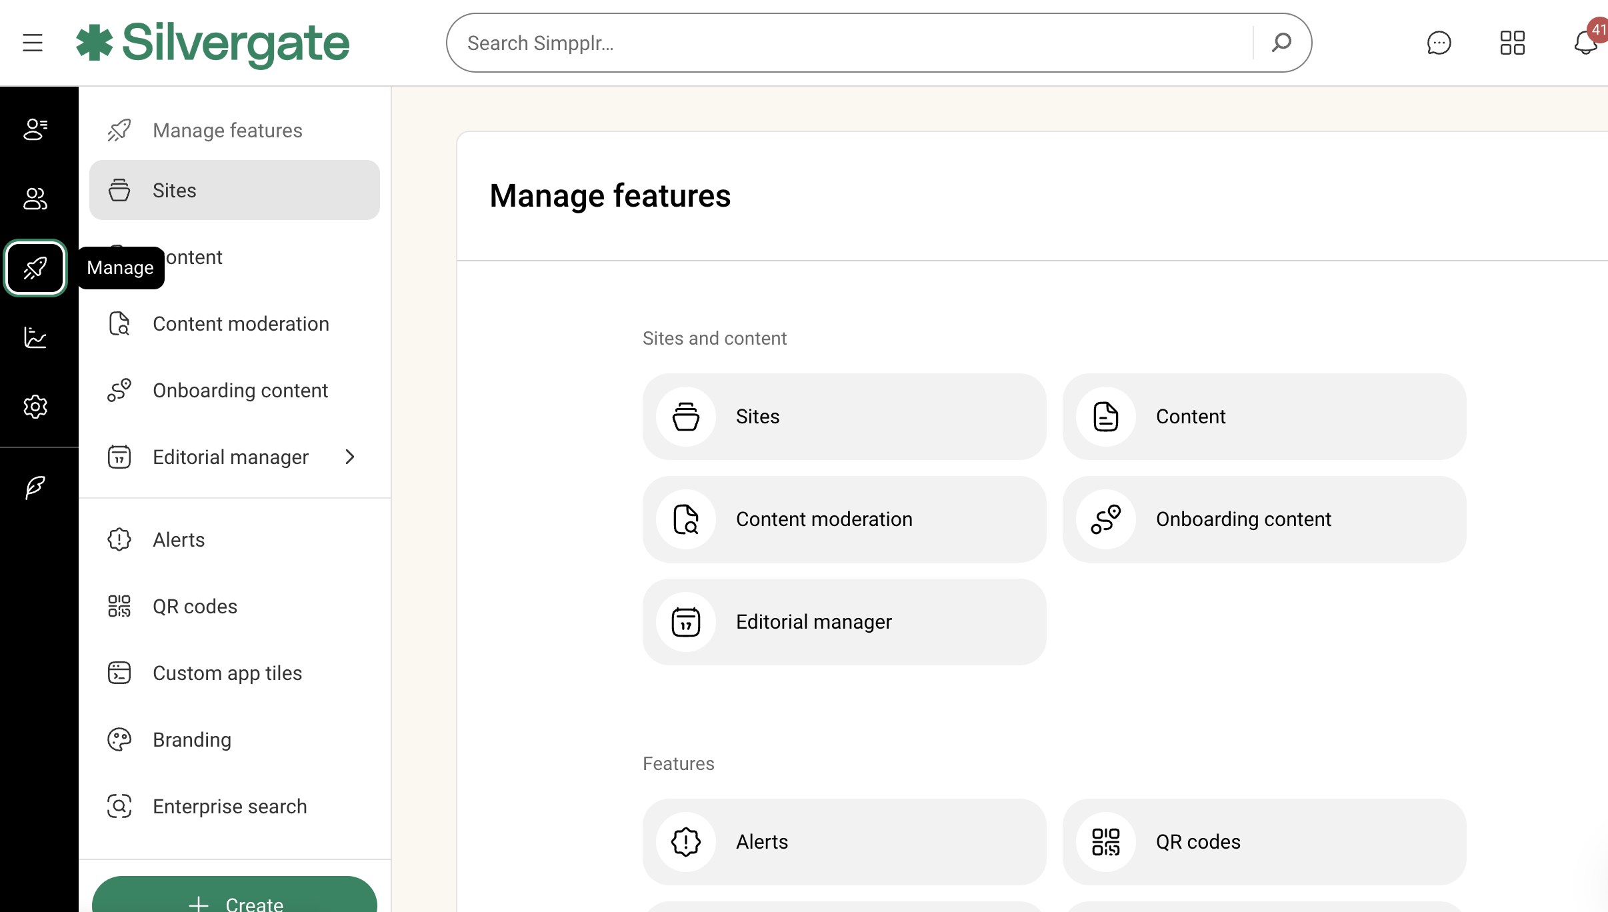Image resolution: width=1608 pixels, height=912 pixels.
Task: Open Enterprise search in the sidebar
Action: tap(229, 807)
